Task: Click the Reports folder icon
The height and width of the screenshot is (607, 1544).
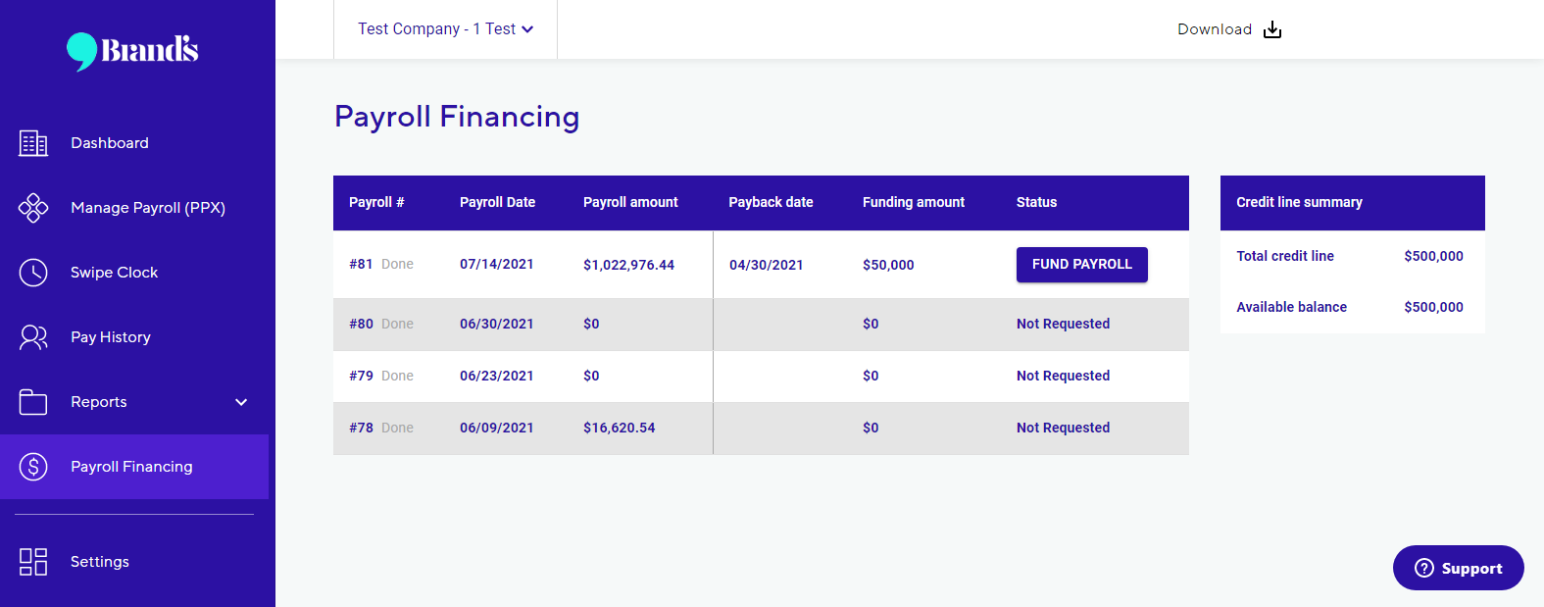Action: (x=33, y=402)
